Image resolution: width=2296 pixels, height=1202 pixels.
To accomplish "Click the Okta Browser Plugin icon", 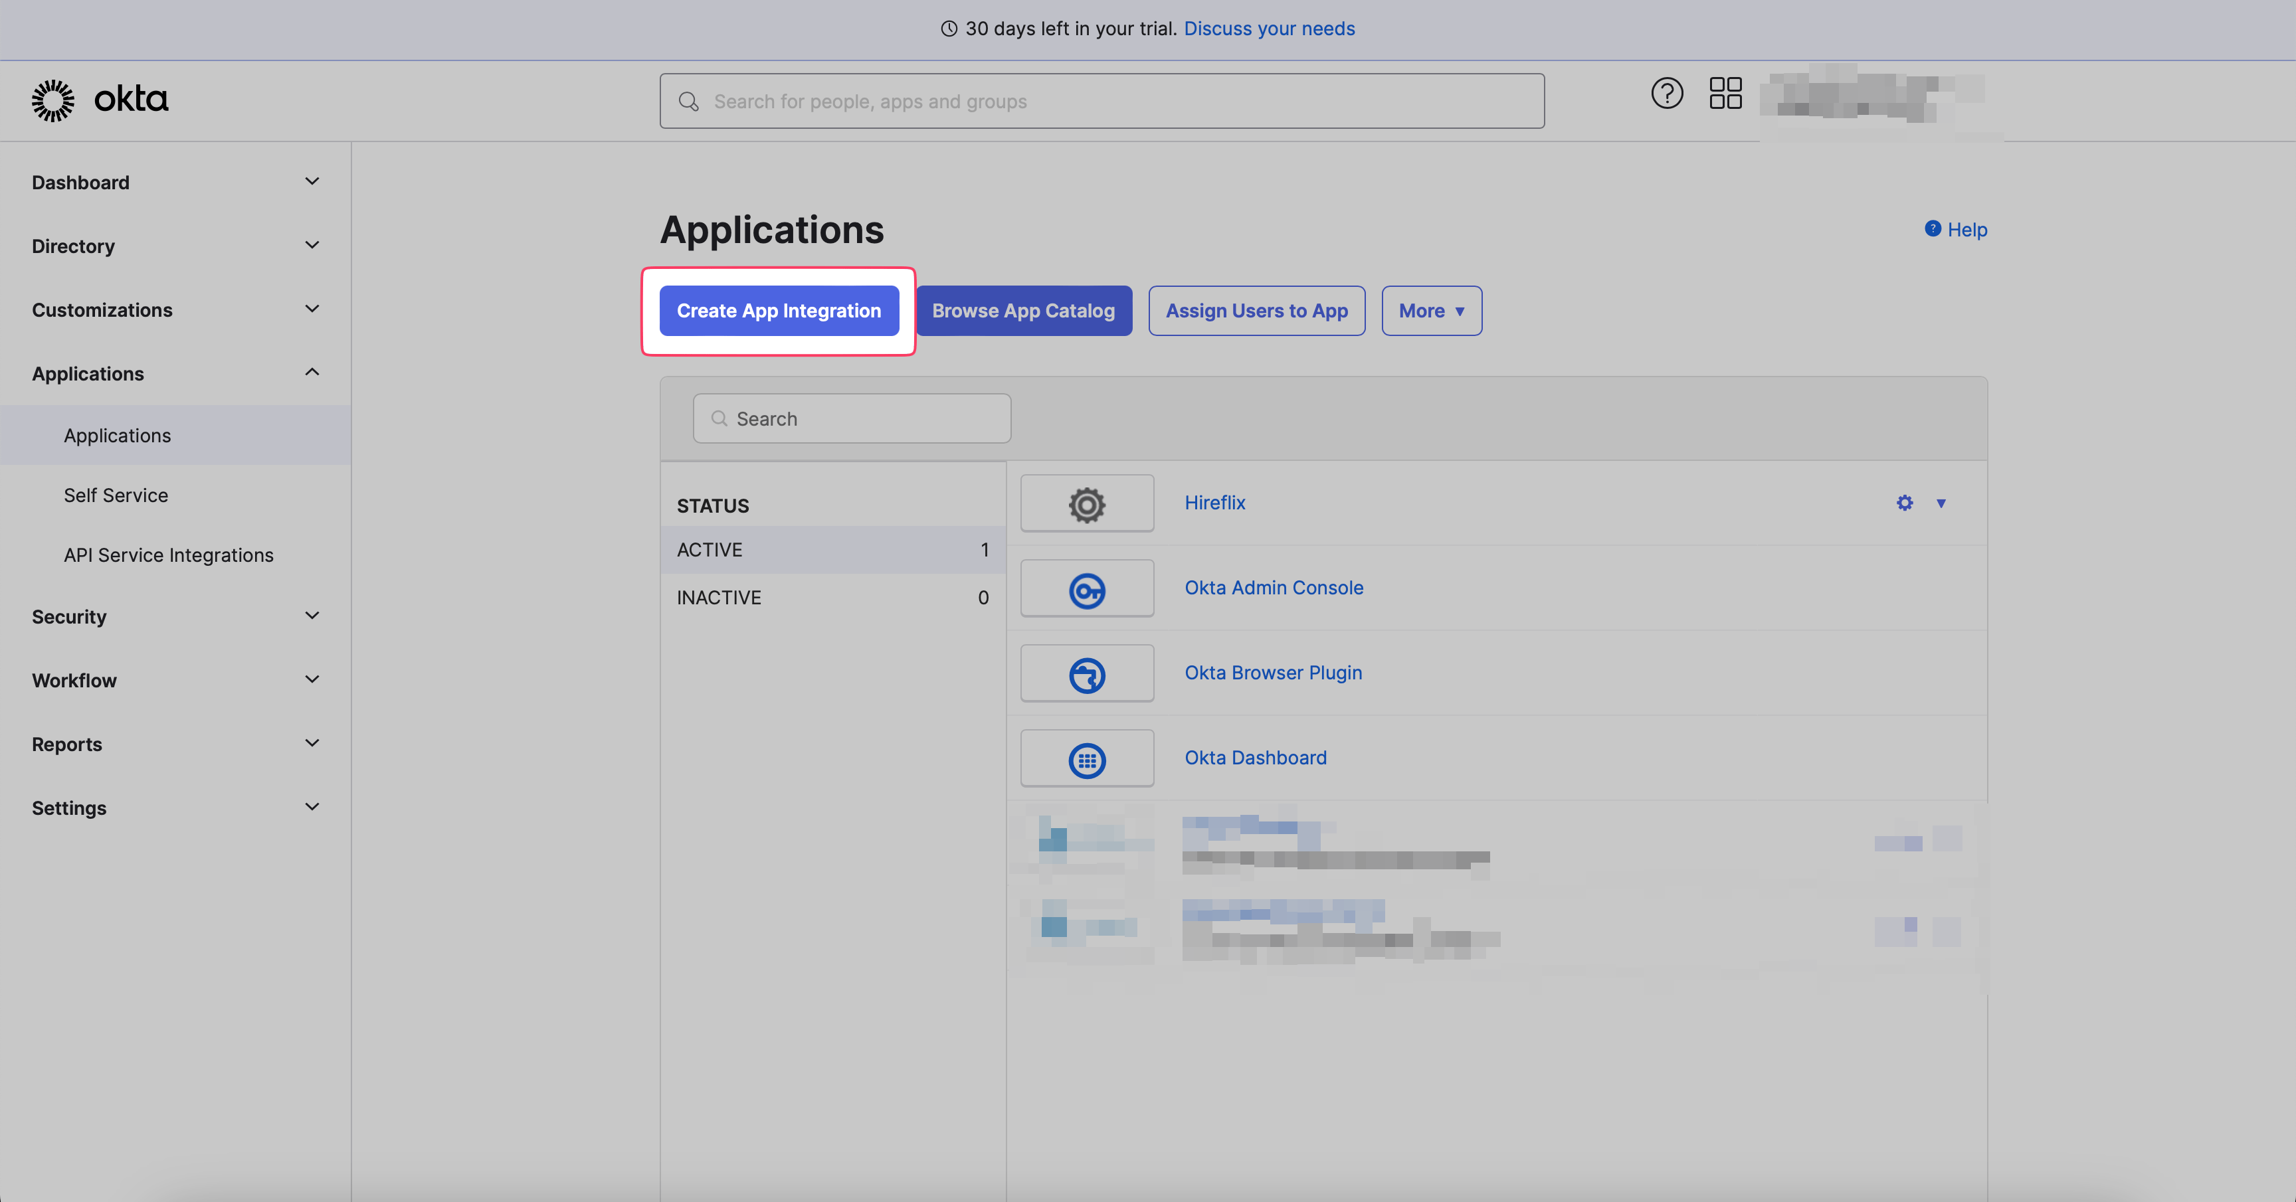I will pyautogui.click(x=1086, y=675).
